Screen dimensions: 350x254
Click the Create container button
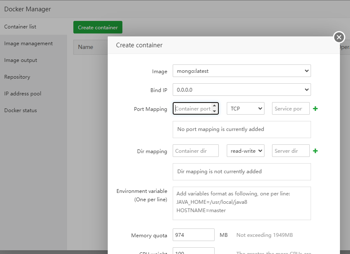98,28
